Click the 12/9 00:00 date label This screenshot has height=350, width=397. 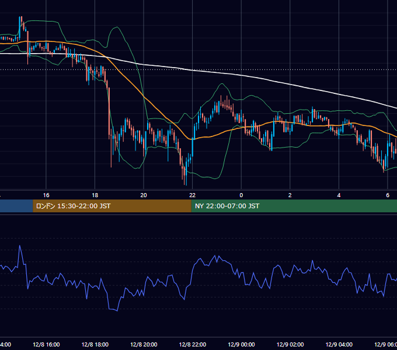pos(241,344)
